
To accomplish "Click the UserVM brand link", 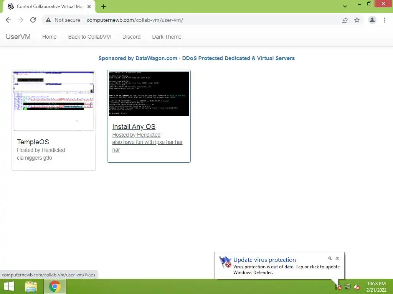I will click(x=18, y=37).
